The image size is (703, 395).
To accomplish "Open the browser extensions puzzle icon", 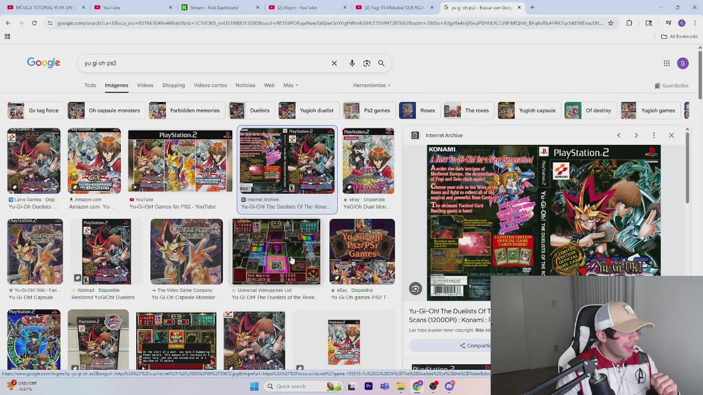I will (x=629, y=23).
